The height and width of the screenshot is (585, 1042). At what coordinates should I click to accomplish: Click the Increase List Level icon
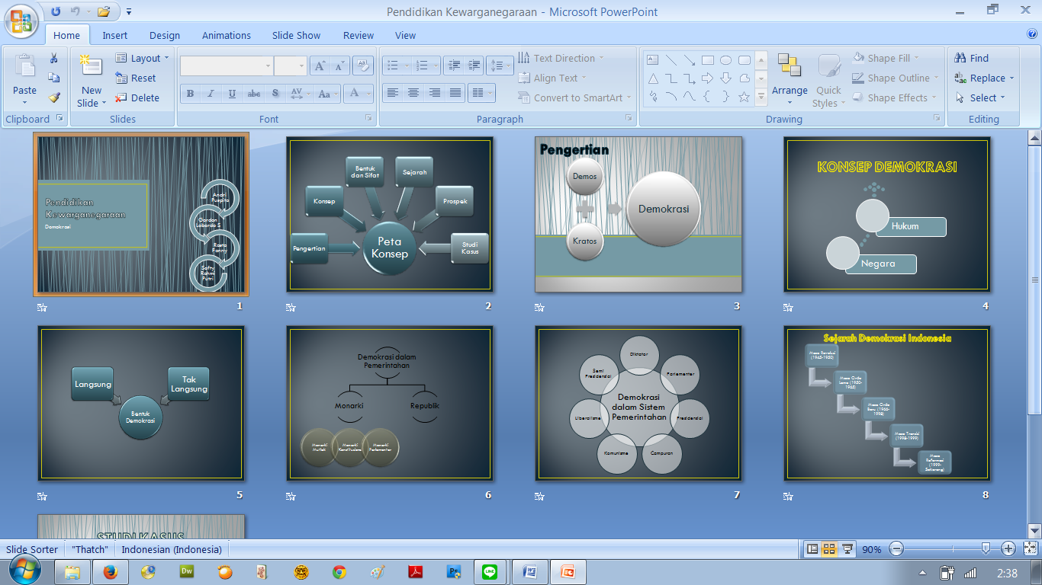pyautogui.click(x=474, y=66)
